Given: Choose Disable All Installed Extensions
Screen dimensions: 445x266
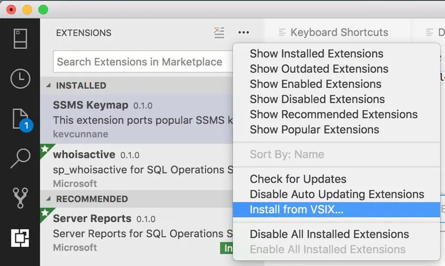Looking at the screenshot, I should [329, 234].
